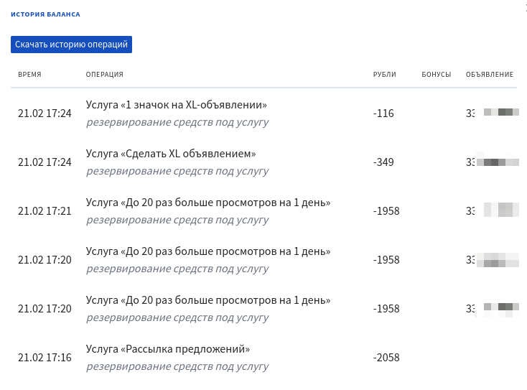Click the 21.02 17:16 timestamp

[45, 358]
